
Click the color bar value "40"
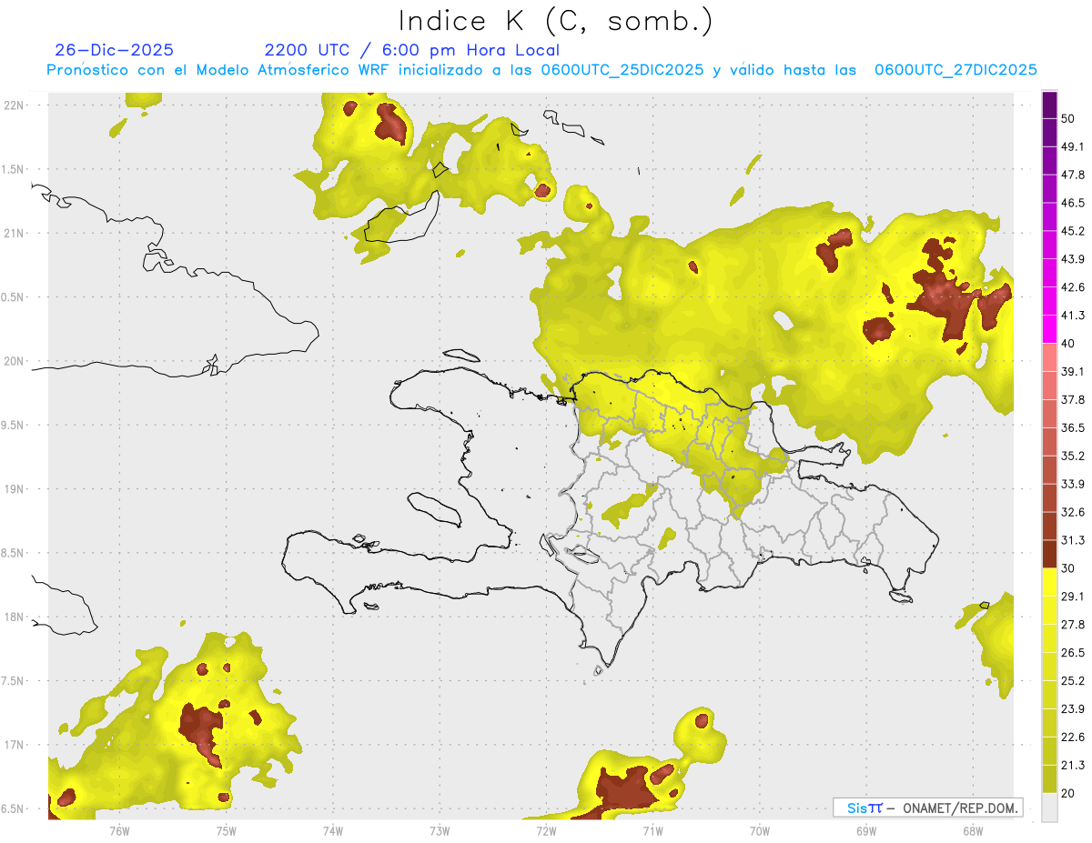click(1068, 344)
